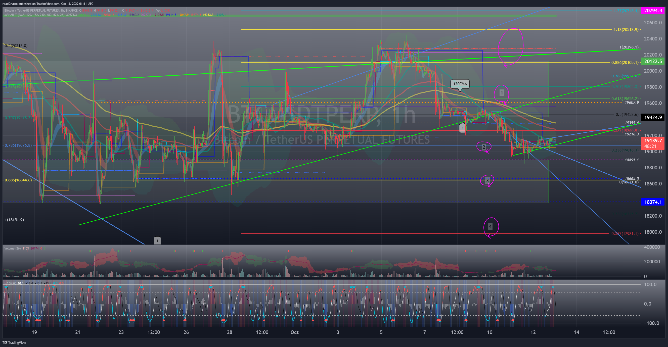Image resolution: width=668 pixels, height=347 pixels.
Task: Click the 80174 value in Volume legend
Action: [35, 249]
